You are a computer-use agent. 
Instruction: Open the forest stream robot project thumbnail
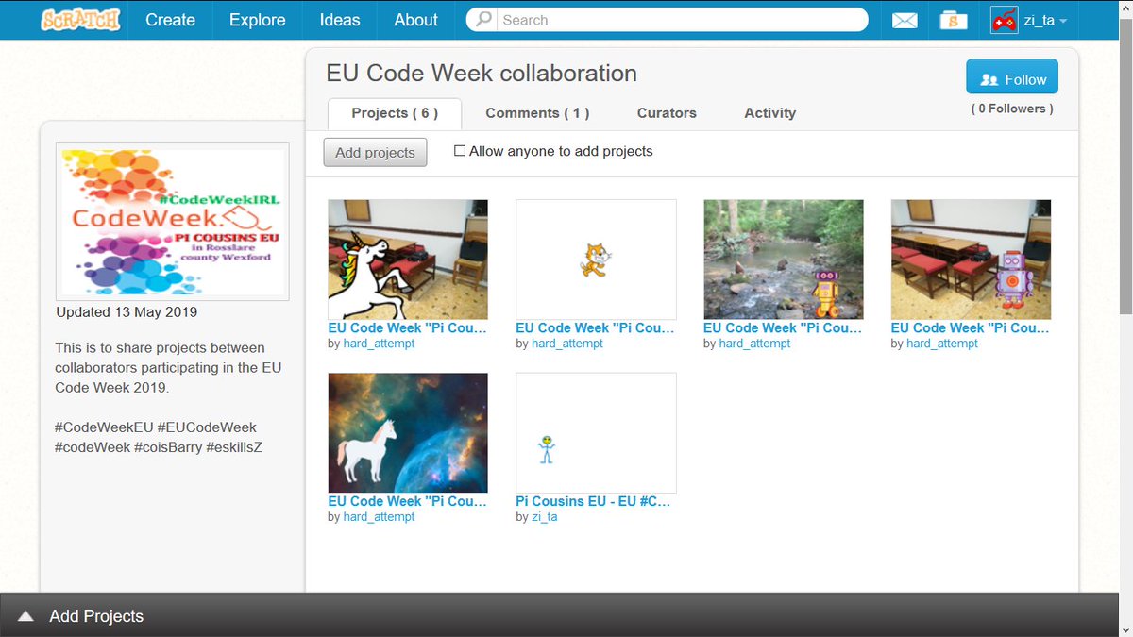coord(784,260)
